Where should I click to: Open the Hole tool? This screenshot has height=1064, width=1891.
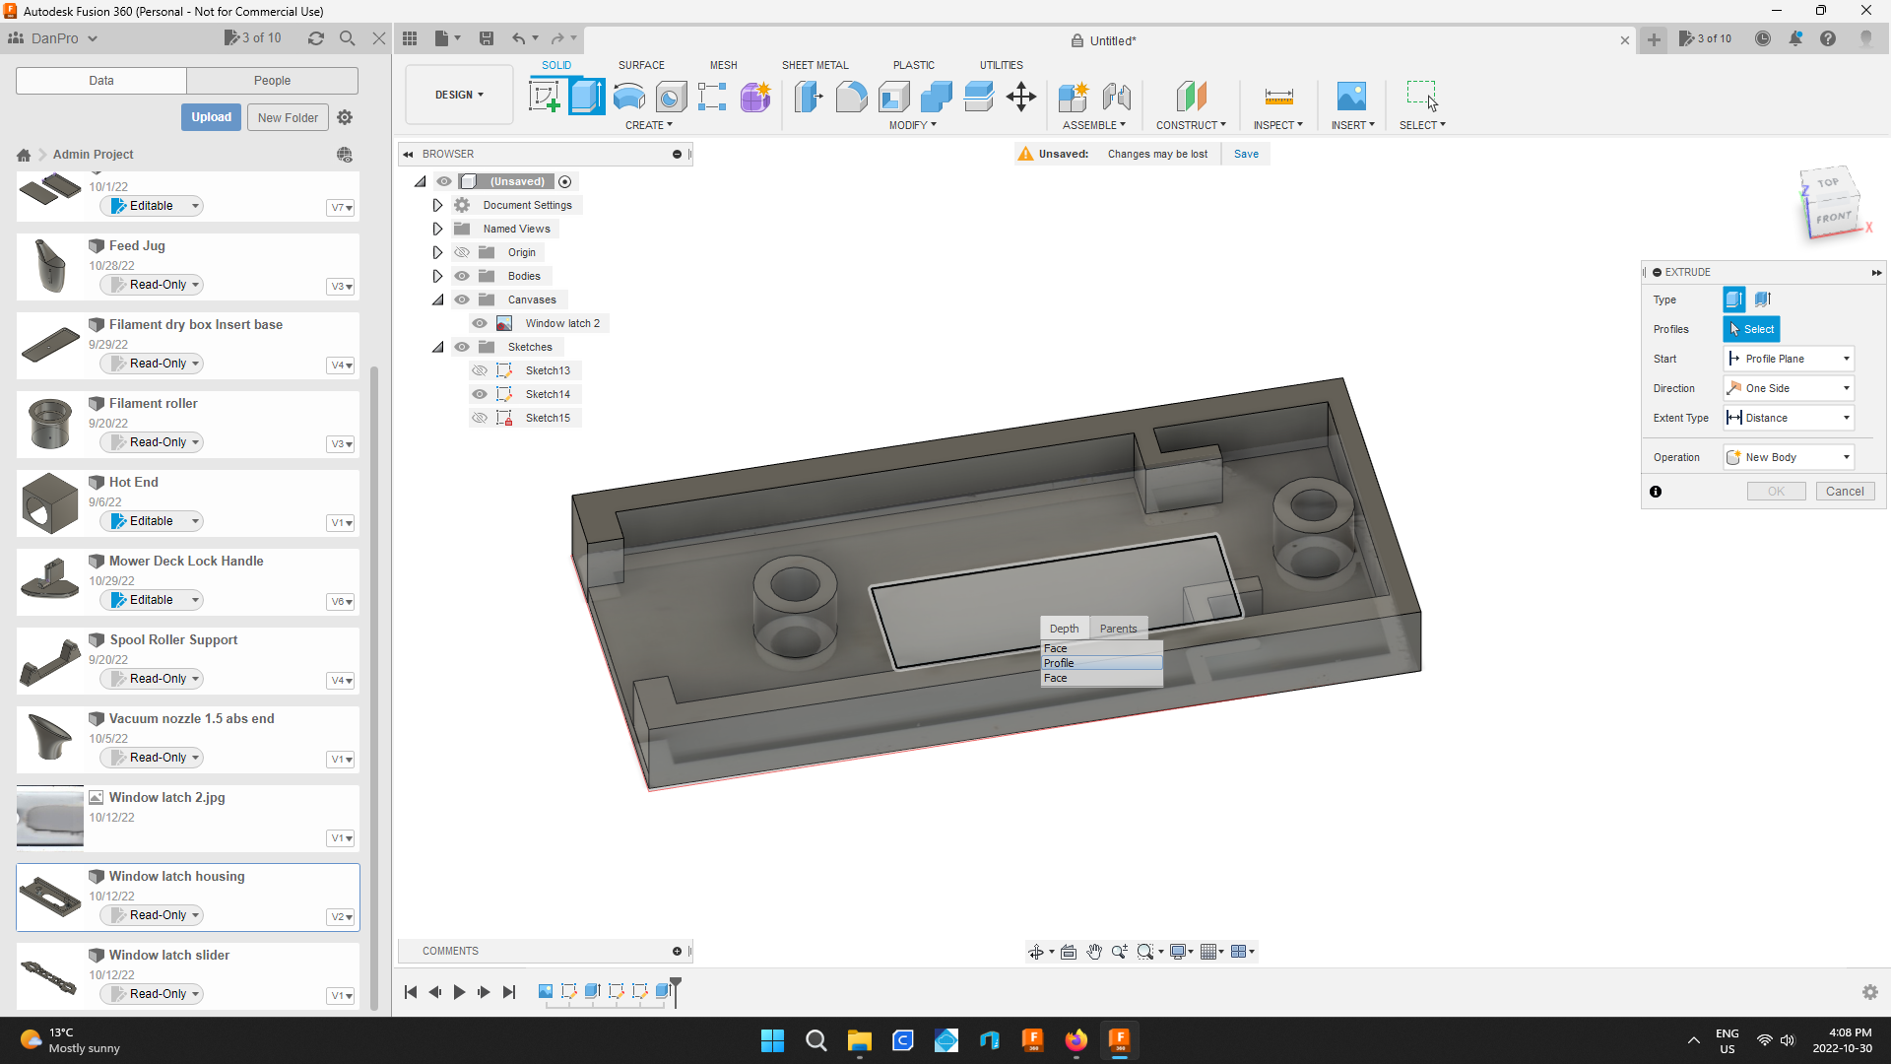tap(671, 97)
